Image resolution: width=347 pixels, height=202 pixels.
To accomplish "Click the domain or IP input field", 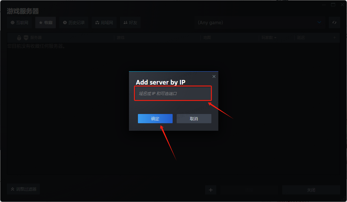I will (x=173, y=93).
